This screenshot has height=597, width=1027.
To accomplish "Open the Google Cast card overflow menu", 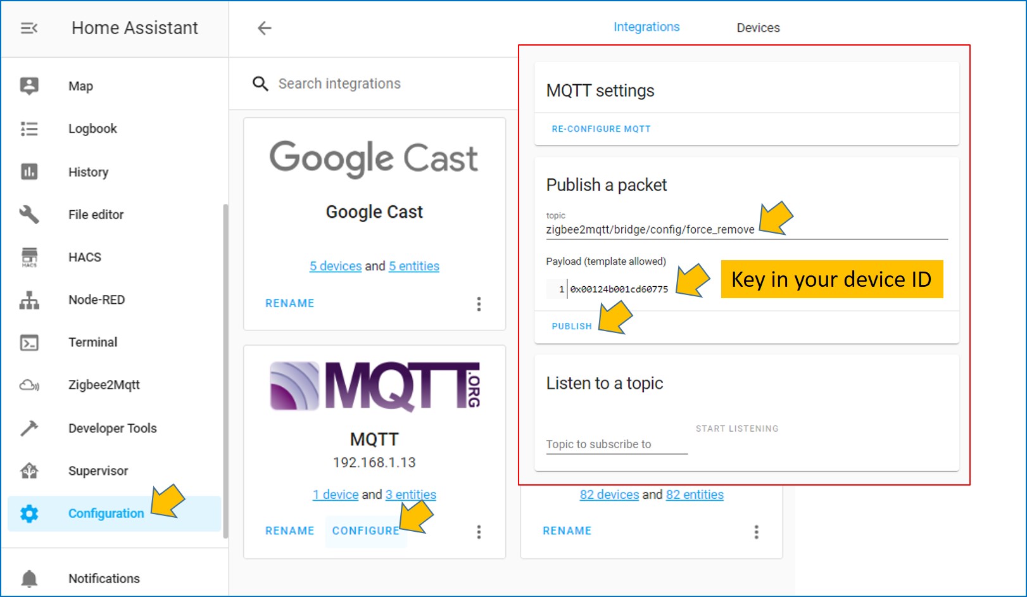I will [479, 304].
